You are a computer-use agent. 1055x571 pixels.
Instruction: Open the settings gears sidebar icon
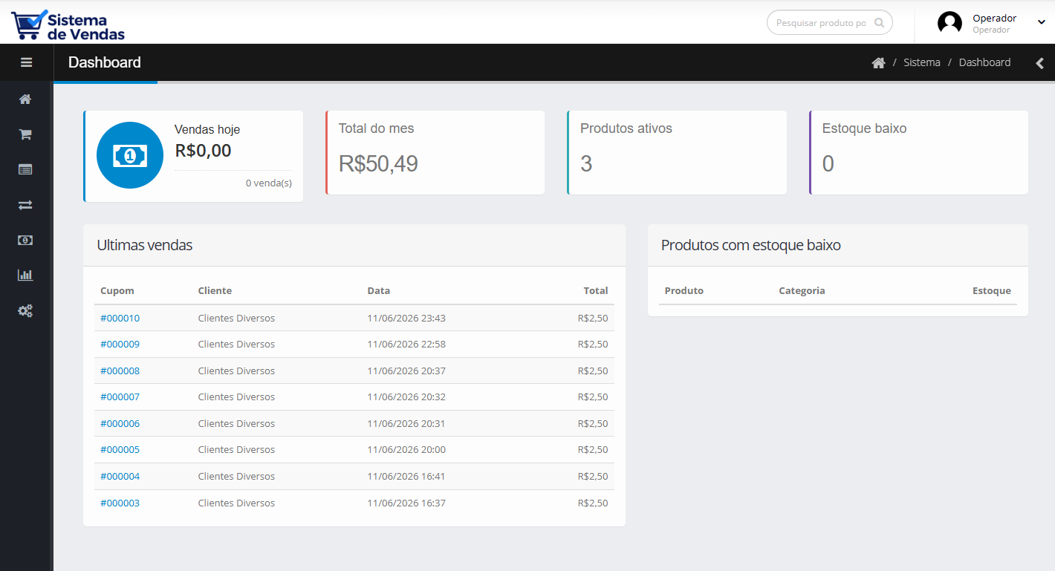[x=25, y=310]
